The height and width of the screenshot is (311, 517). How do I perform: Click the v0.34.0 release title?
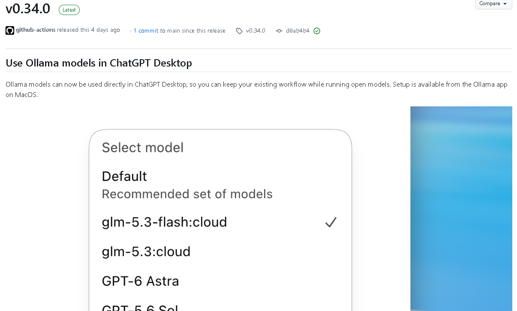click(28, 9)
